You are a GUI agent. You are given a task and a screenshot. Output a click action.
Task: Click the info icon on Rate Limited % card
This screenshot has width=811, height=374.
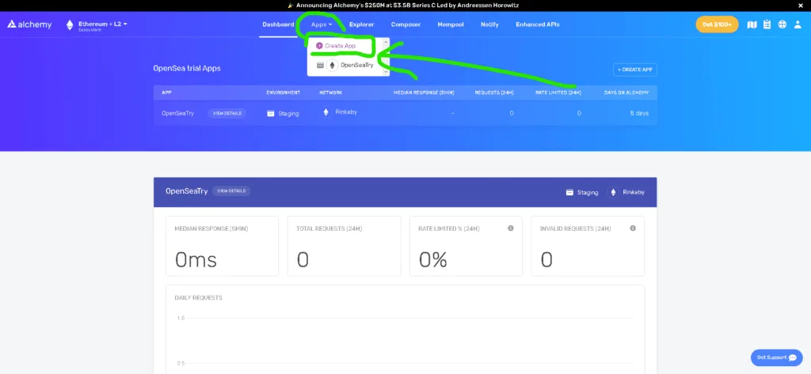click(x=511, y=229)
